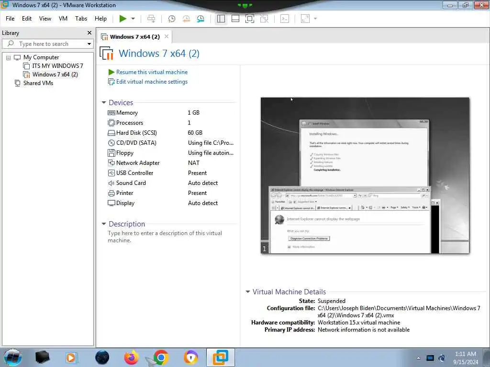Select Shared VMs in the library
490x367 pixels.
38,83
